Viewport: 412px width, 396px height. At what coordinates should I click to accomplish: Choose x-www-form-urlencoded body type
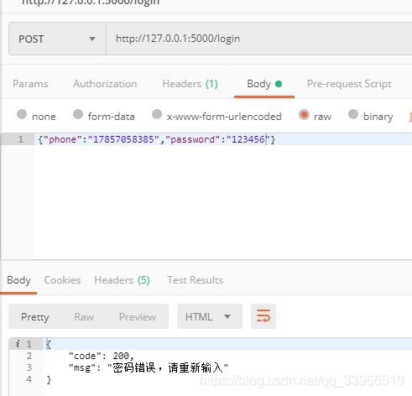pyautogui.click(x=216, y=116)
